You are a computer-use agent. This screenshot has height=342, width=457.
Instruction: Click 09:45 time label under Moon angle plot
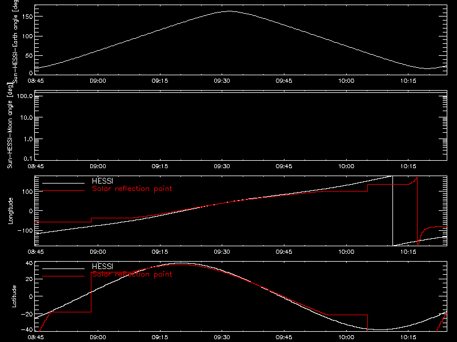(x=284, y=166)
